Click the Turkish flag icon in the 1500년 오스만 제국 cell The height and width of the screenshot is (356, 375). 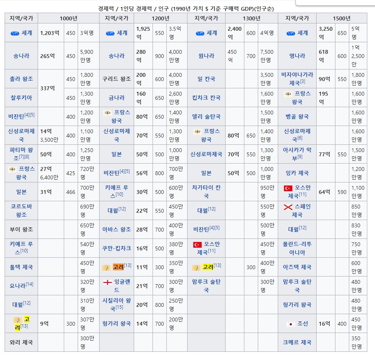click(x=288, y=188)
